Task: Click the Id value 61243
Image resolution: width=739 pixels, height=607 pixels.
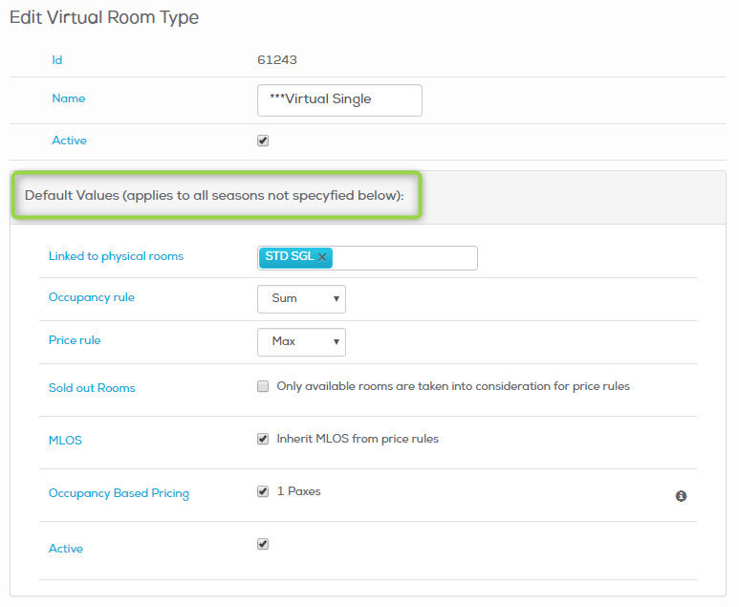Action: coord(277,60)
